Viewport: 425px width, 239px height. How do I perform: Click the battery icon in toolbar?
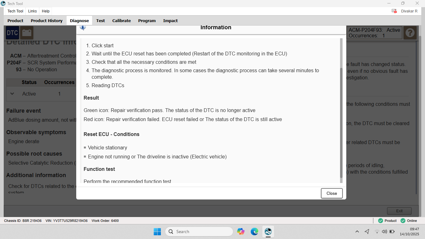point(27,33)
